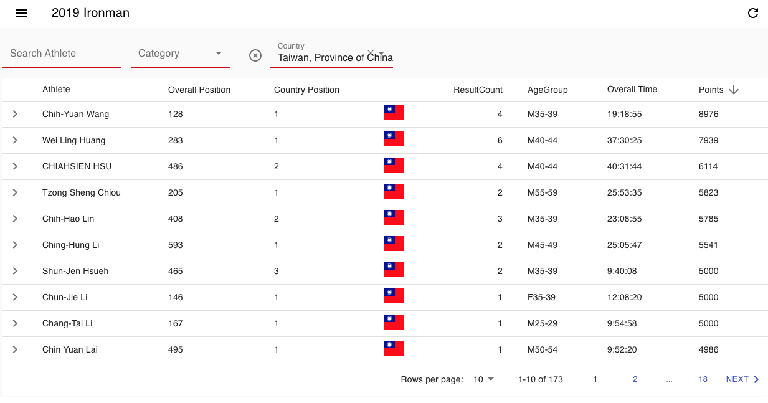Open the Rows per page dropdown
Screen dimensions: 768x403
tap(483, 379)
